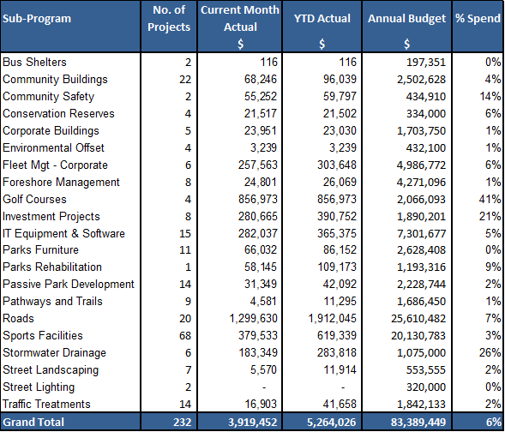Select the Street Lighting row label
505x432 pixels.
(x=39, y=387)
